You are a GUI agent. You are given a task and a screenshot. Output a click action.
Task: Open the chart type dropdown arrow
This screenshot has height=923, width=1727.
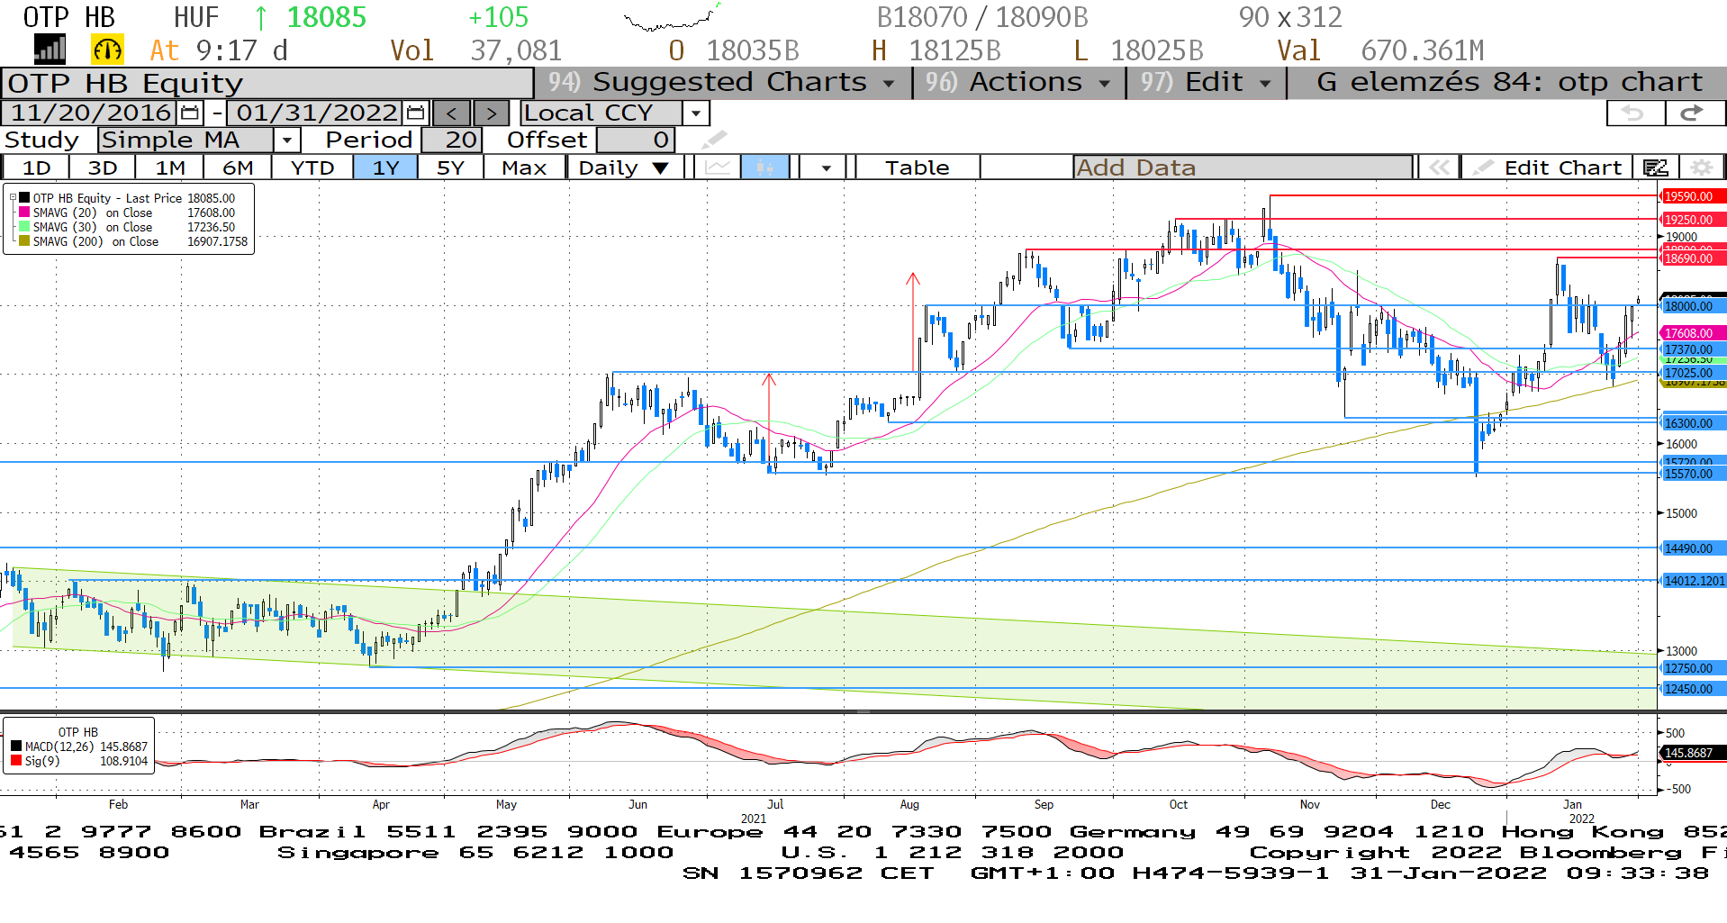pyautogui.click(x=826, y=167)
